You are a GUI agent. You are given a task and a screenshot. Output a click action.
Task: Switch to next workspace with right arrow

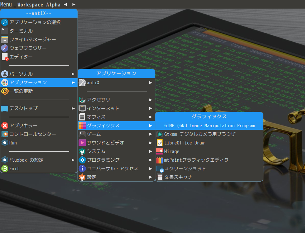tap(74, 4)
